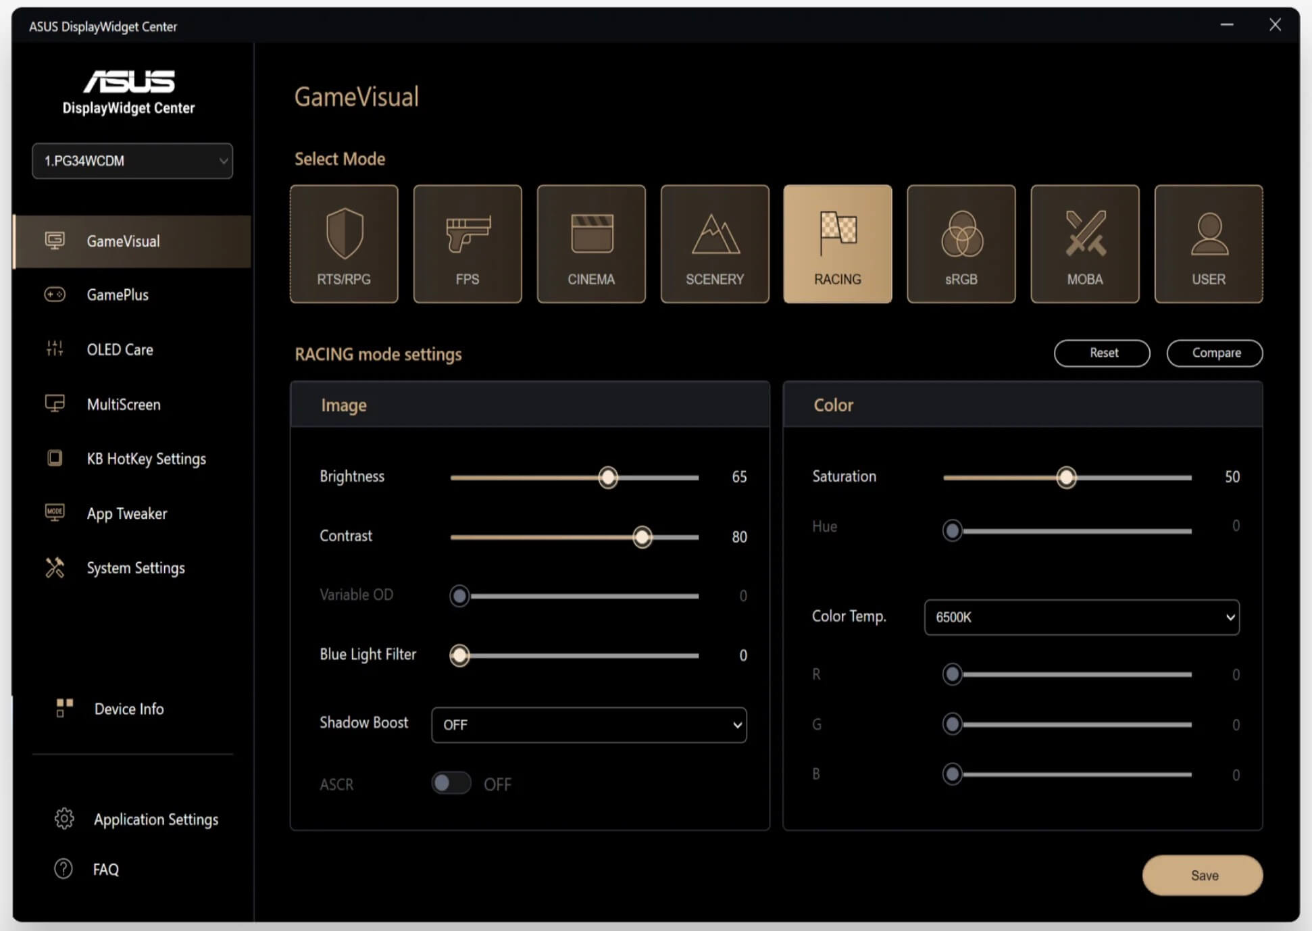Image resolution: width=1312 pixels, height=931 pixels.
Task: Click the Hue slider handle
Action: (953, 530)
